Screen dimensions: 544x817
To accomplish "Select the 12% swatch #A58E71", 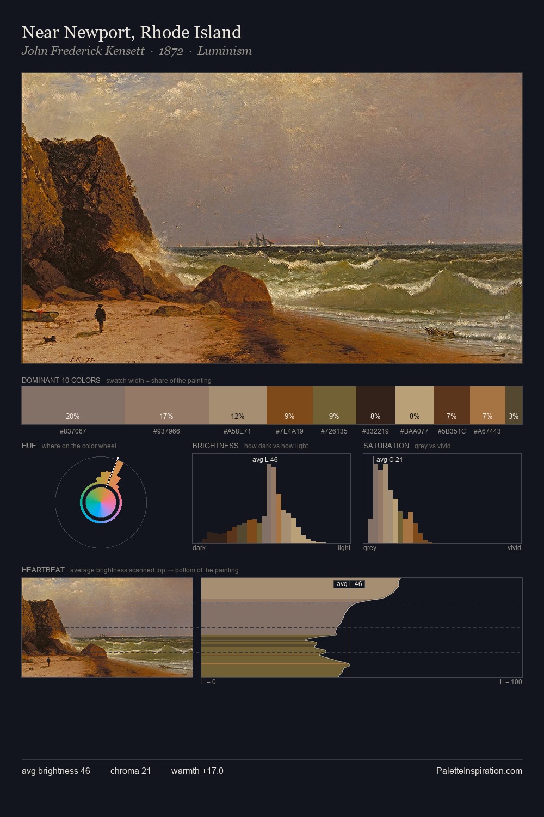I will [238, 405].
